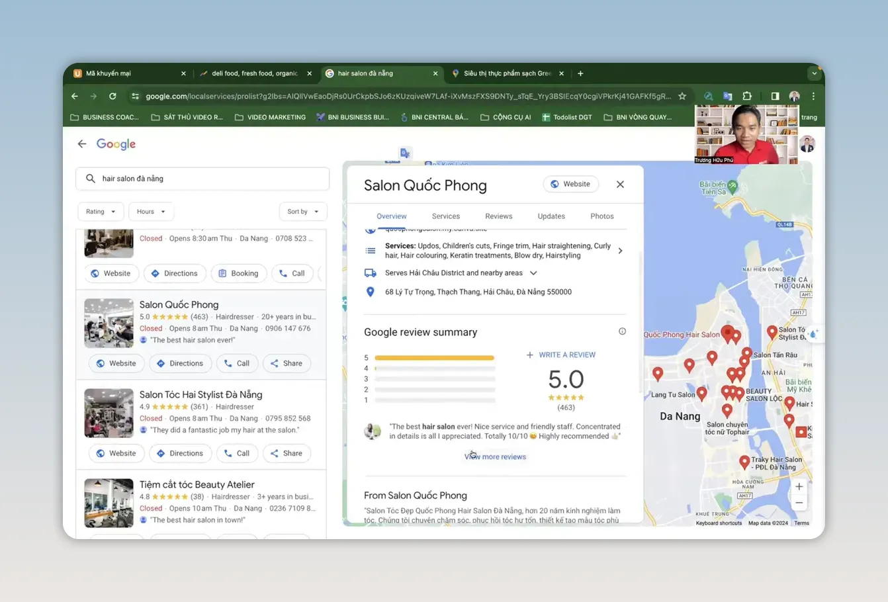Switch to Siêu thị thực phẩm browser tab
Viewport: 888px width, 602px height.
(x=507, y=73)
